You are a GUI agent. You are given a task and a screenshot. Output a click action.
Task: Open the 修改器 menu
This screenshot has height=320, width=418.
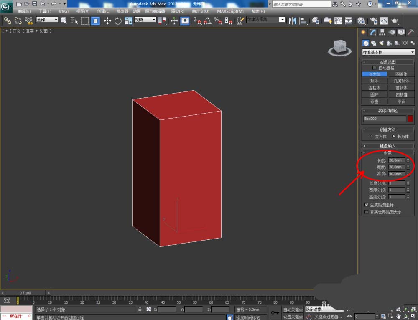(122, 11)
